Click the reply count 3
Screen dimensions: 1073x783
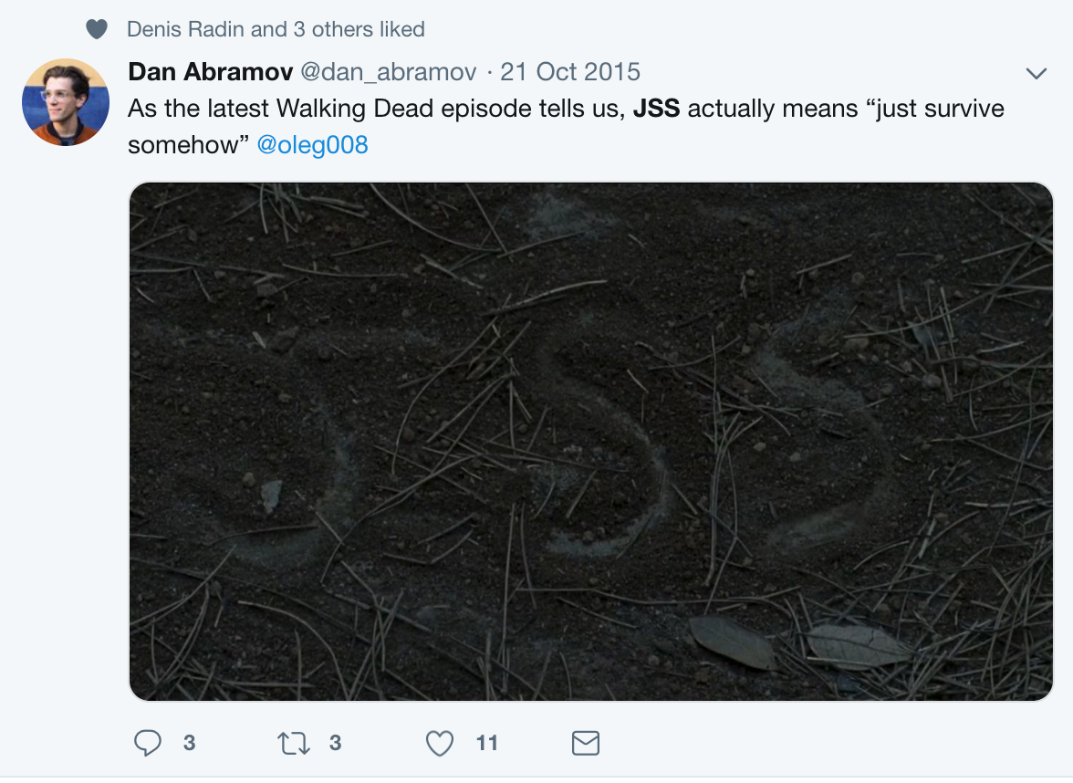tap(190, 743)
